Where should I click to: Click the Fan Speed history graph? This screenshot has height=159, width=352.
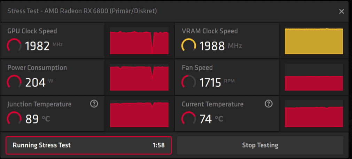tap(314, 77)
